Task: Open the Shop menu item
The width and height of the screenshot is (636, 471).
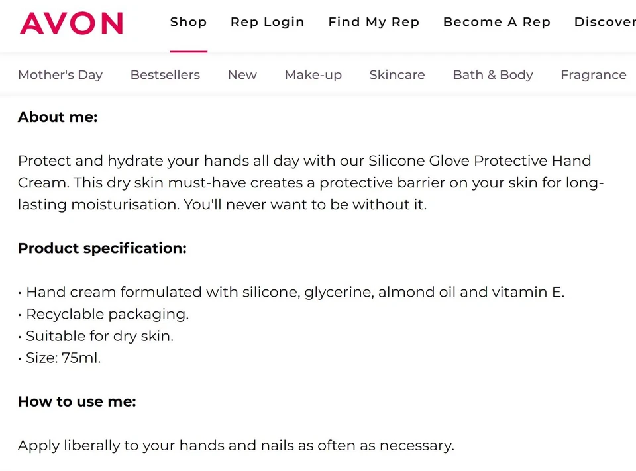Action: click(x=188, y=22)
